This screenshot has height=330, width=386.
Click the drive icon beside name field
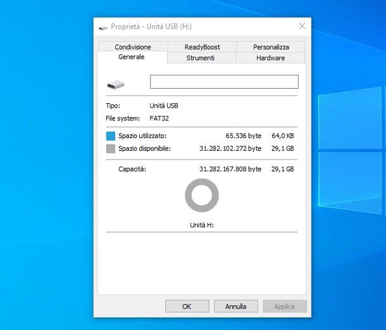coord(116,84)
